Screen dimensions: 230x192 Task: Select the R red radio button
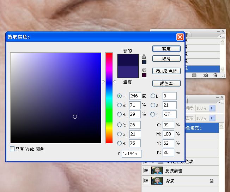pos(119,125)
